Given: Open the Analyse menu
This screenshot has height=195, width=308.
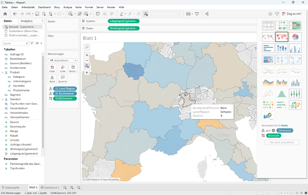Looking at the screenshot, I should (68, 7).
